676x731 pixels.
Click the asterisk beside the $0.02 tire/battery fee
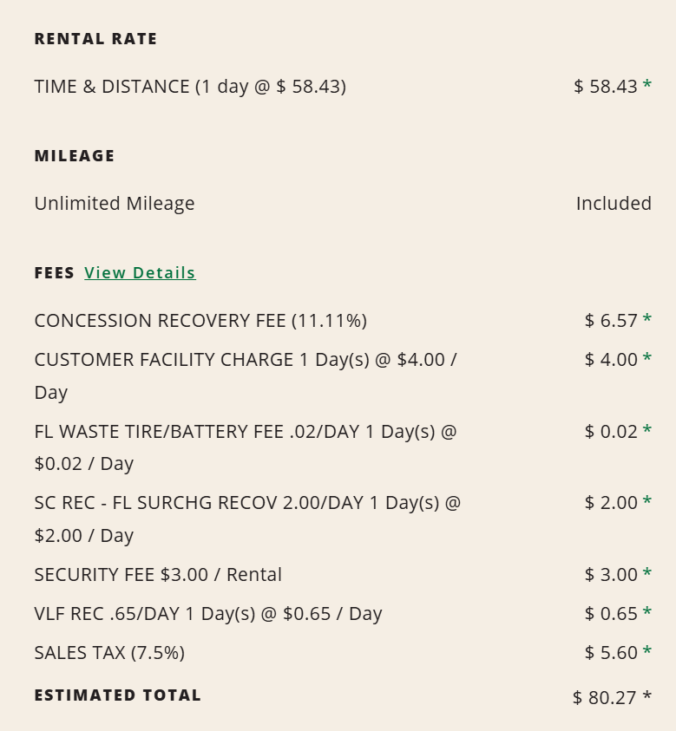(x=646, y=431)
